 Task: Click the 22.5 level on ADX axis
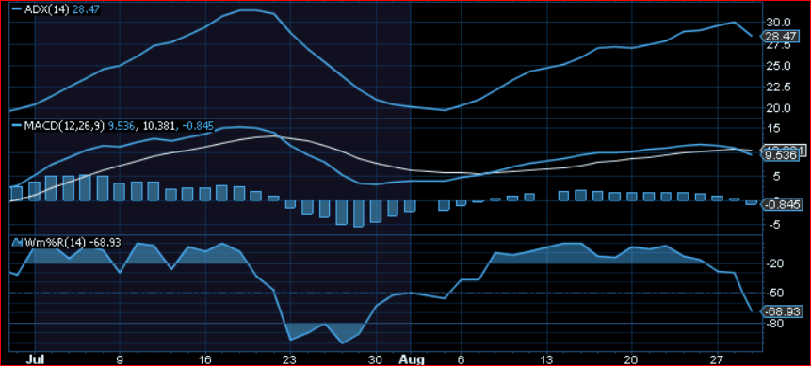(778, 87)
